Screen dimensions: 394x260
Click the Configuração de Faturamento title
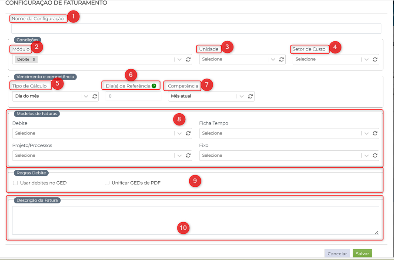click(56, 3)
